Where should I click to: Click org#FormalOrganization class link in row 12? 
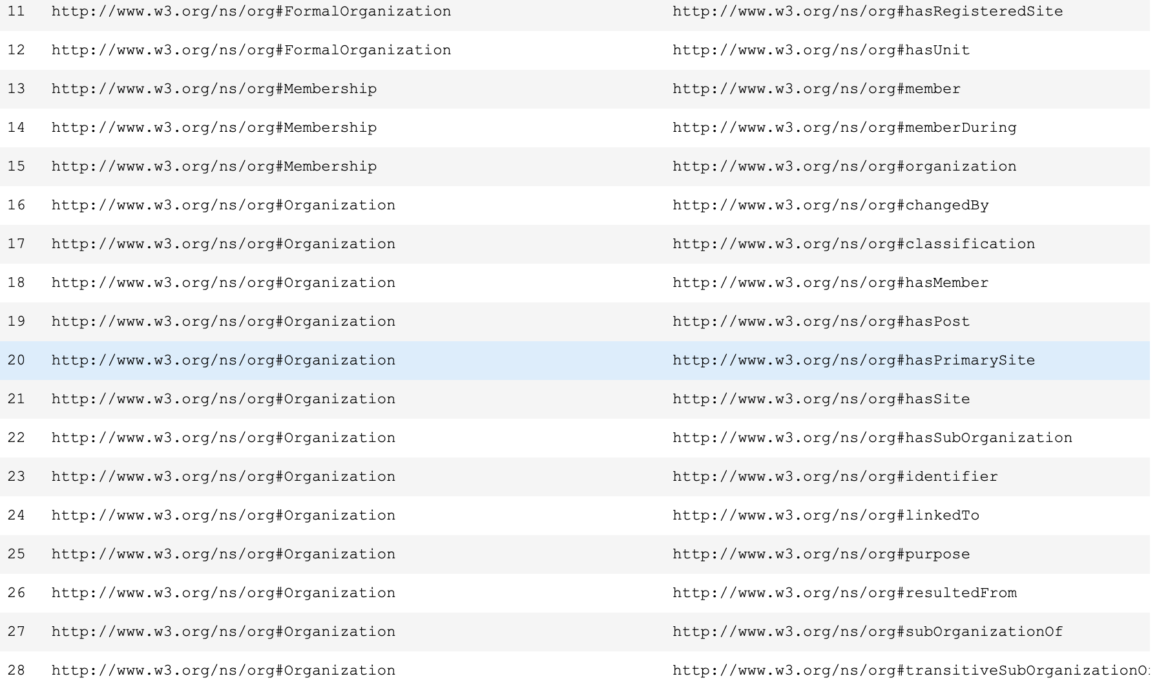point(251,50)
